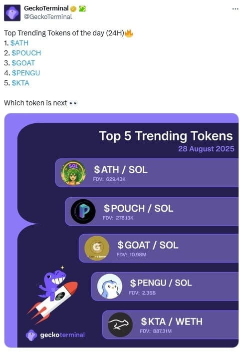Click the PENGU penguin token icon
247x356 pixels.
(110, 286)
